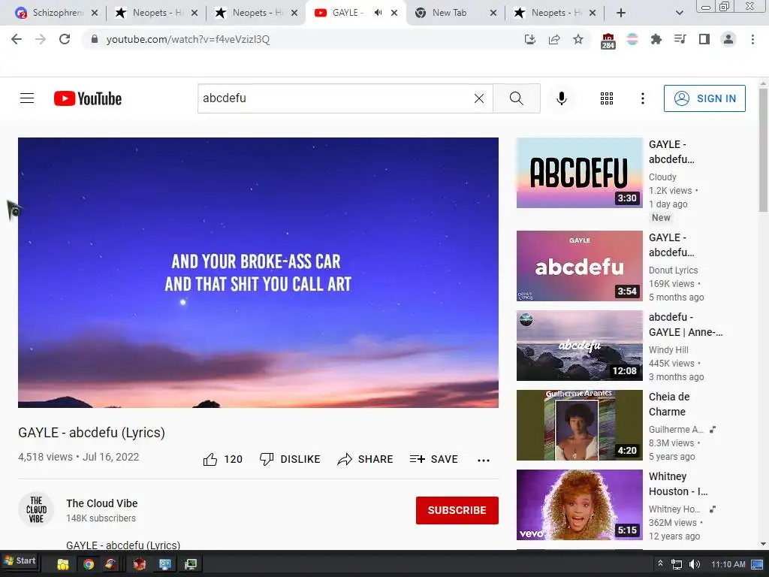Click the video player to pause

tap(258, 272)
